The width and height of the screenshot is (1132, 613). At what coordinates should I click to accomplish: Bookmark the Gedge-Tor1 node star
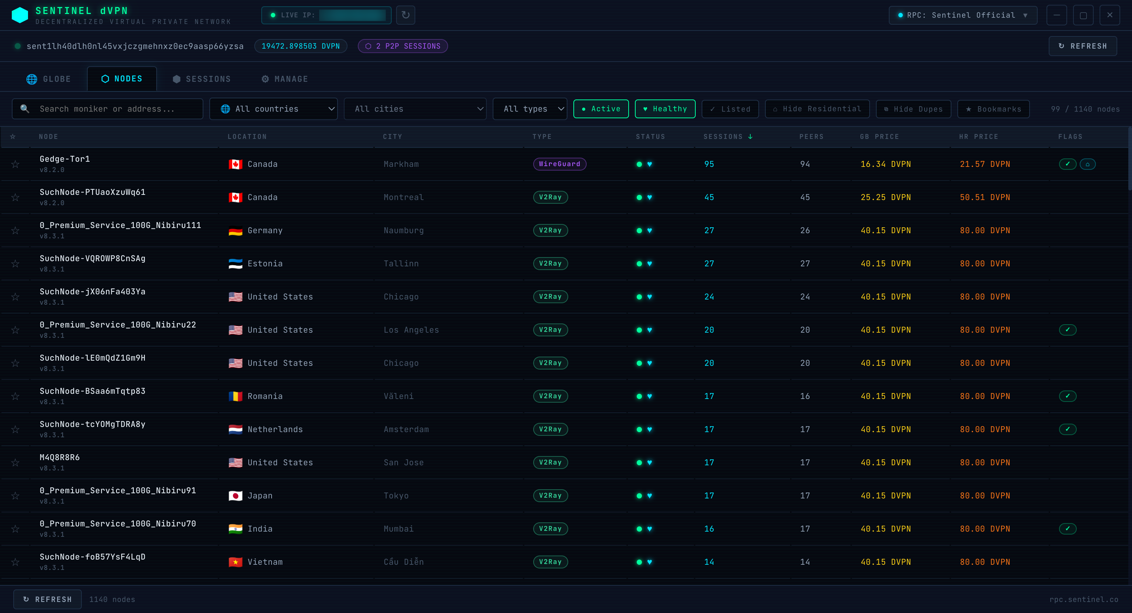click(x=15, y=164)
